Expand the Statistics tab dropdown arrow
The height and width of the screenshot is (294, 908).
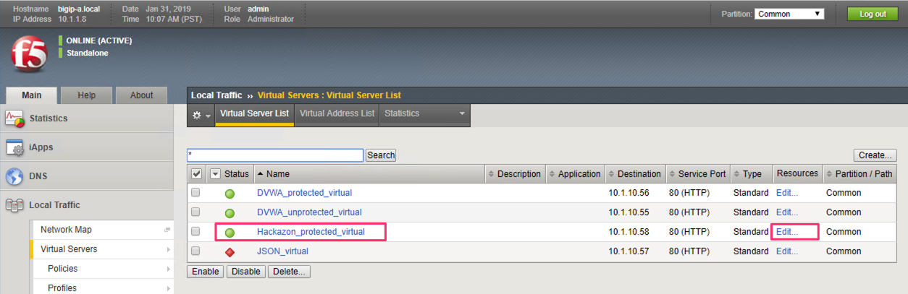point(461,113)
